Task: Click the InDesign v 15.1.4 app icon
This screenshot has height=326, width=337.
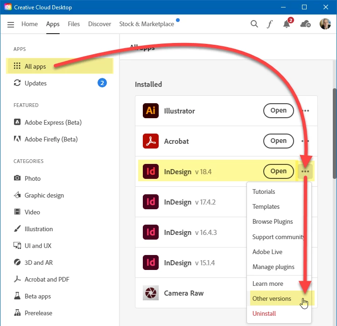Action: pos(151,262)
